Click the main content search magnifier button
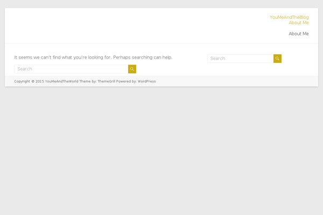 point(132,69)
